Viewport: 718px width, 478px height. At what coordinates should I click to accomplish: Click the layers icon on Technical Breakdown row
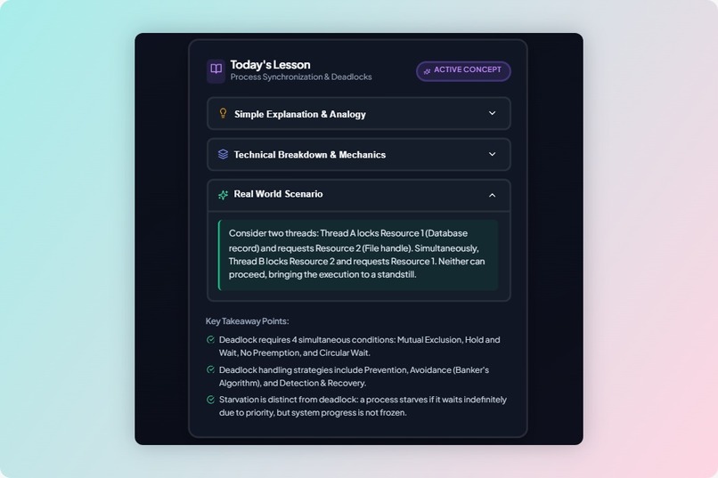(223, 154)
